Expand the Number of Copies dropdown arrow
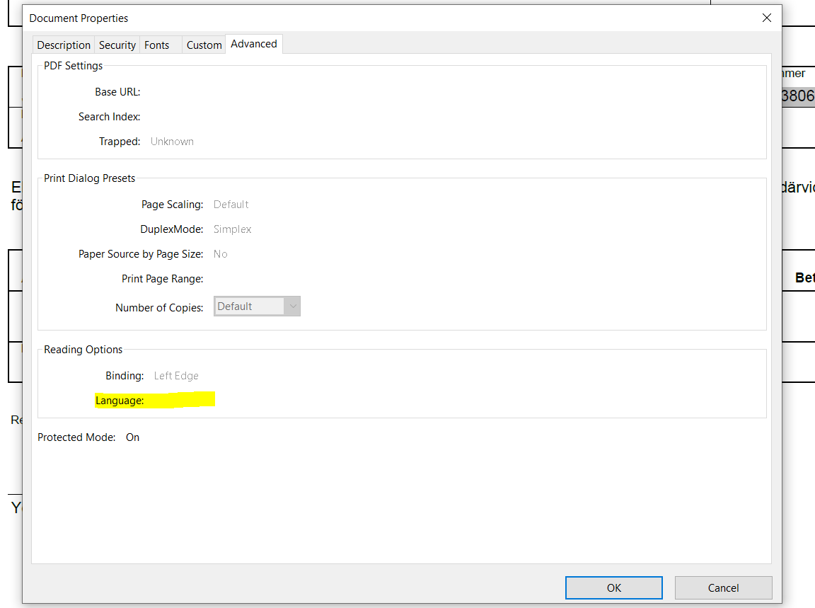The image size is (815, 608). [x=292, y=306]
